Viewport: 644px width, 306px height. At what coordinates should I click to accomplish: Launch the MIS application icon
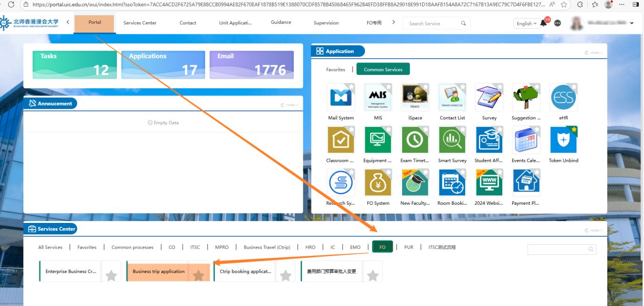(x=378, y=97)
